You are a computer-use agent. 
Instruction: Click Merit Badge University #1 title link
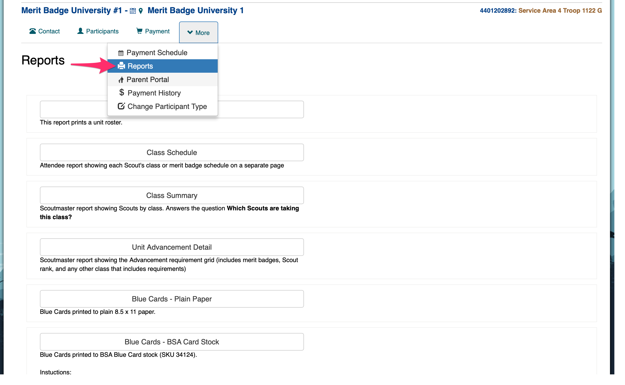(72, 10)
